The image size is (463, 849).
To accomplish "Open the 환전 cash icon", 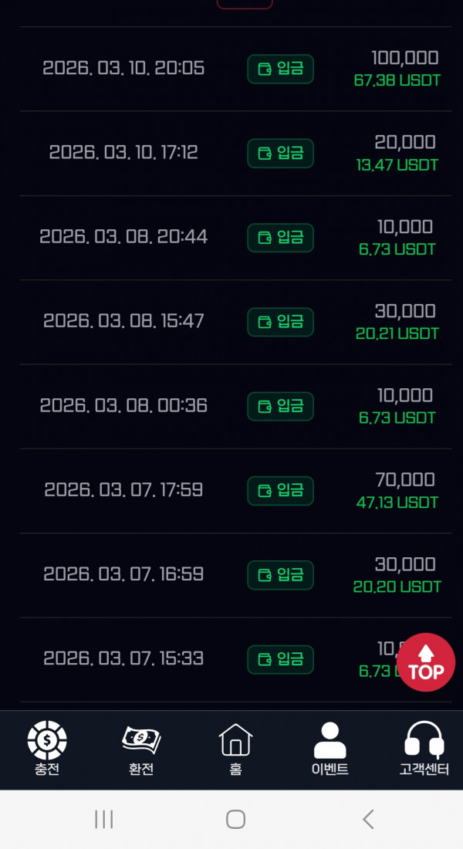I will 141,741.
